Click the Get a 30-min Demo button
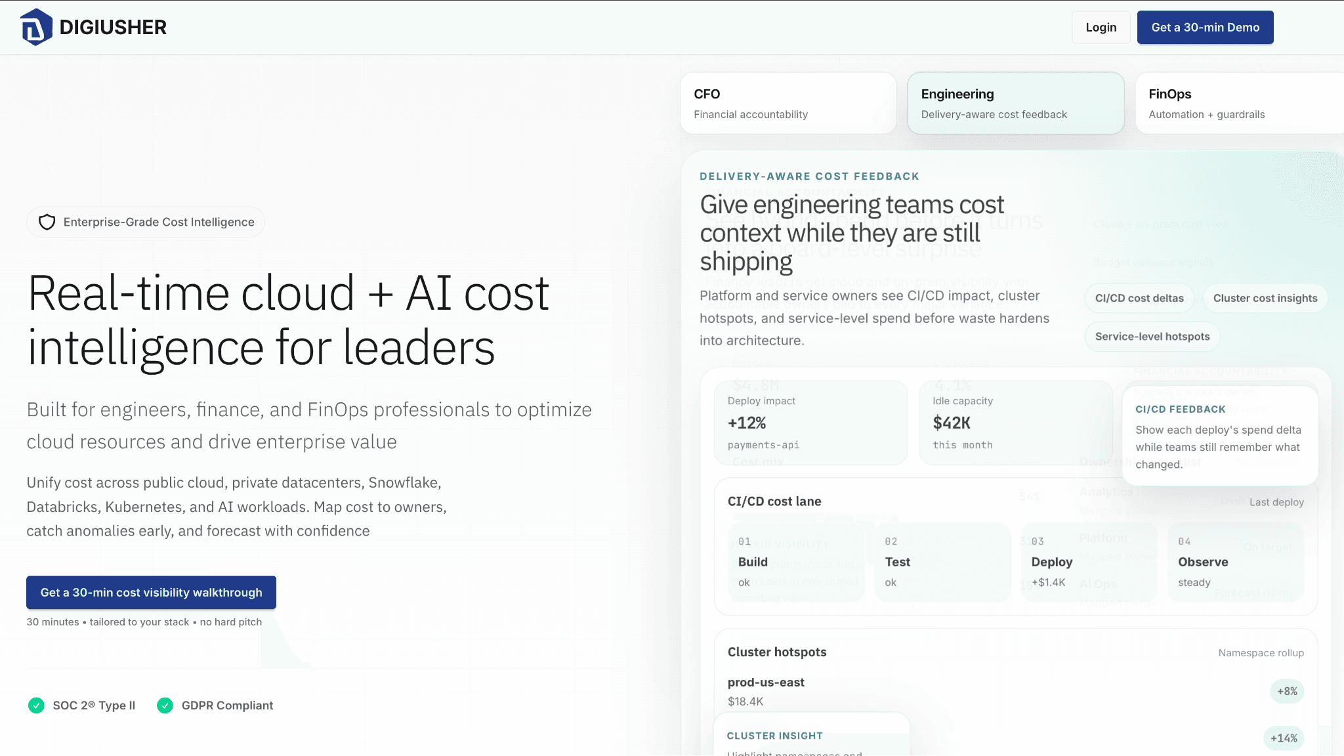Image resolution: width=1344 pixels, height=756 pixels. click(1205, 28)
